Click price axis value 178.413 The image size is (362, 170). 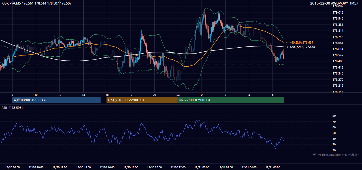pos(338,67)
